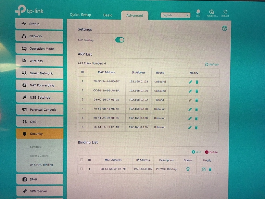Open the IPv6 menu
This screenshot has height=199, width=265.
coord(40,179)
